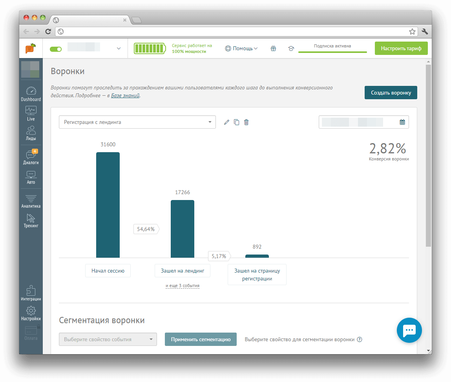
Task: Follow the База знаний link
Action: (125, 95)
